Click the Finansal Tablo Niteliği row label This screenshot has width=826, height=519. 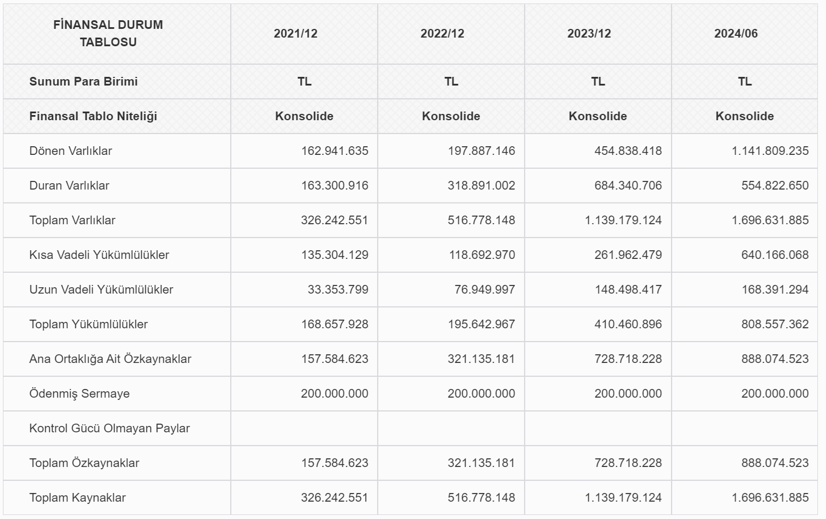[93, 116]
